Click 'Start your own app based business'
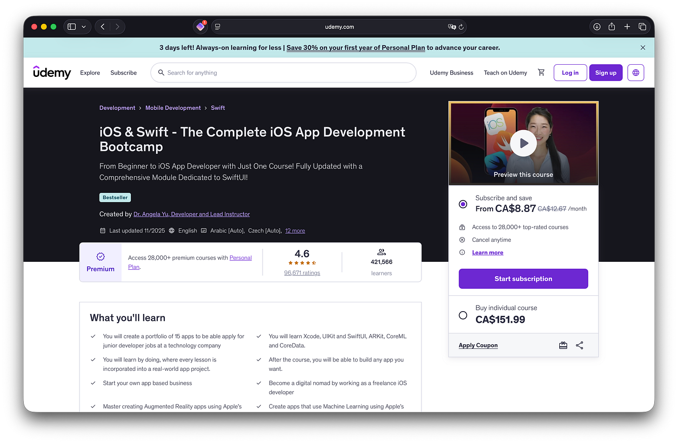Viewport: 678px width, 443px height. click(x=147, y=383)
